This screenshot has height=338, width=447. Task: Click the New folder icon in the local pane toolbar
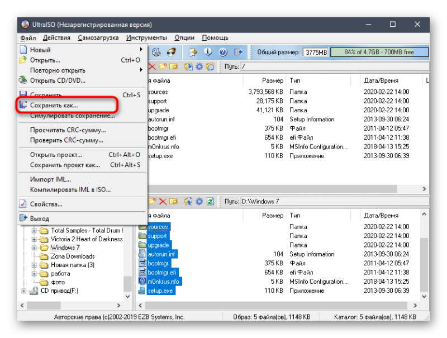(x=152, y=202)
